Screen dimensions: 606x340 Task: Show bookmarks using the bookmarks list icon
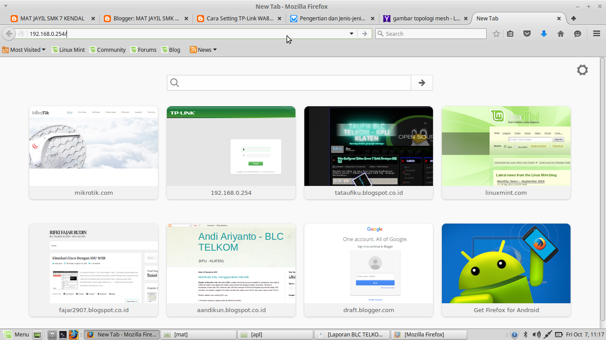coord(510,34)
